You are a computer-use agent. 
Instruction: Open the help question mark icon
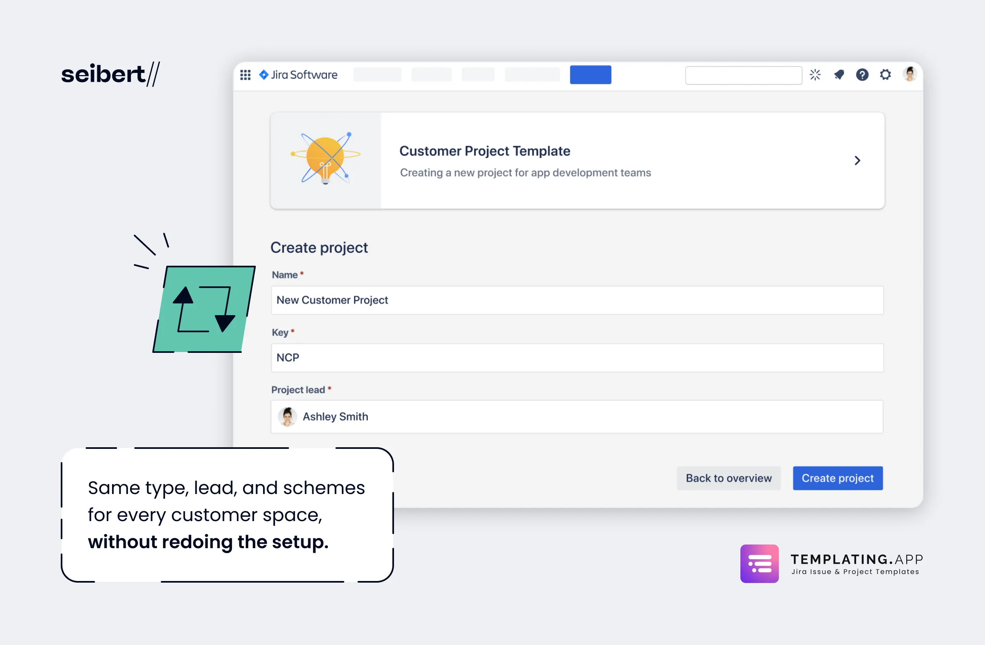pos(862,75)
